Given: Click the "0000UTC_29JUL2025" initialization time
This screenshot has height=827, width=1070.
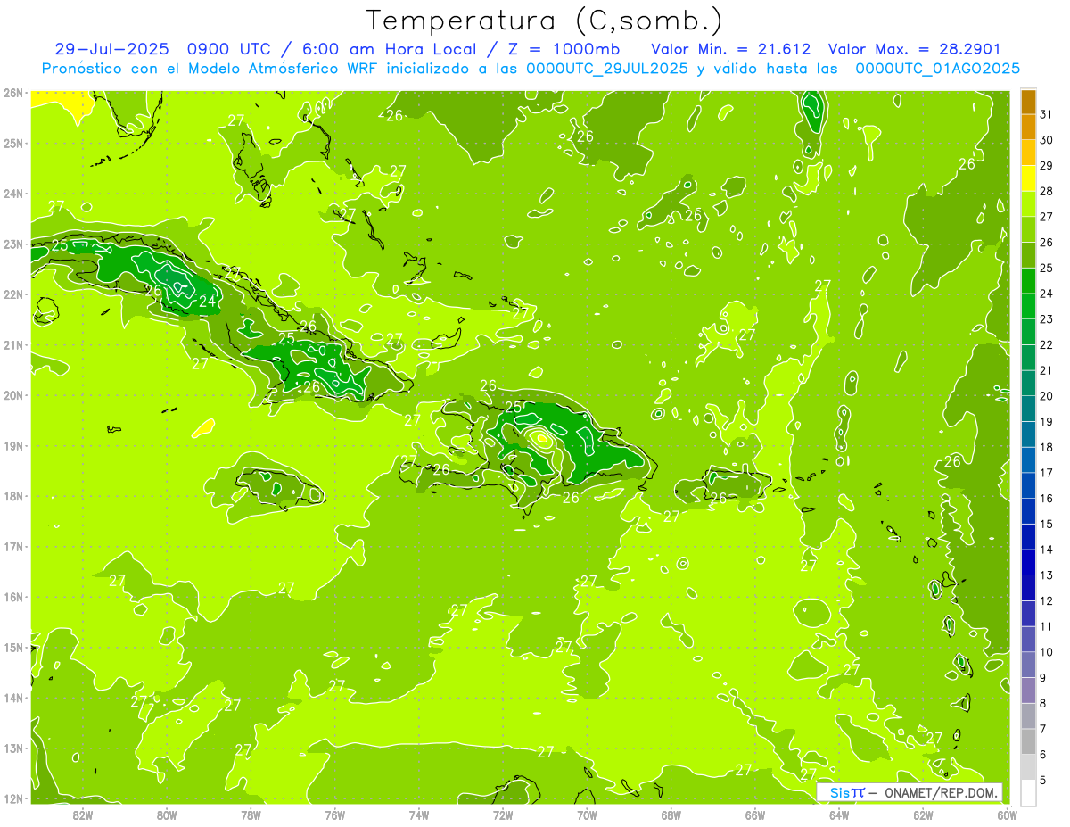Looking at the screenshot, I should tap(607, 68).
